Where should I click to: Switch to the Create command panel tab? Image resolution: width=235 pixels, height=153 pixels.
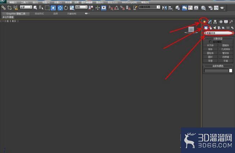204,22
